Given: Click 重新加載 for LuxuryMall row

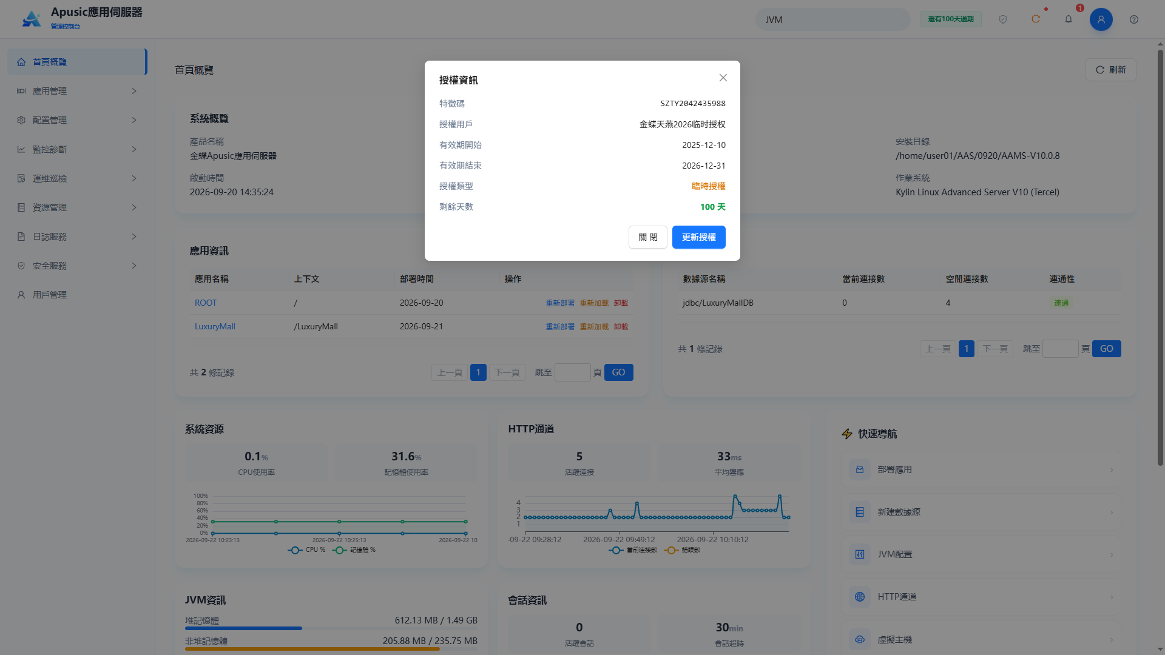Looking at the screenshot, I should point(594,327).
